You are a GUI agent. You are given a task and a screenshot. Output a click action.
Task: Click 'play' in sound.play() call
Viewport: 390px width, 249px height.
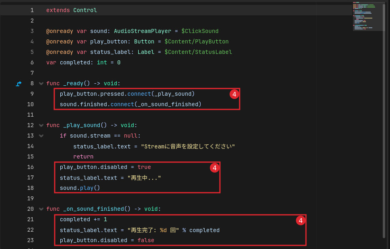tap(86, 188)
